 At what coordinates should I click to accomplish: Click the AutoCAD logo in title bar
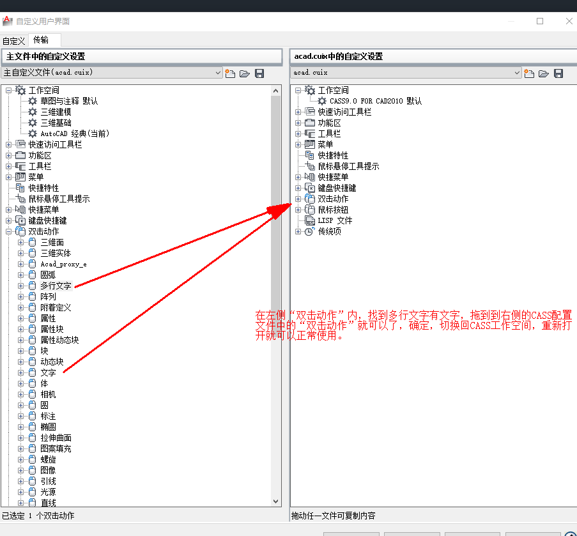click(8, 21)
